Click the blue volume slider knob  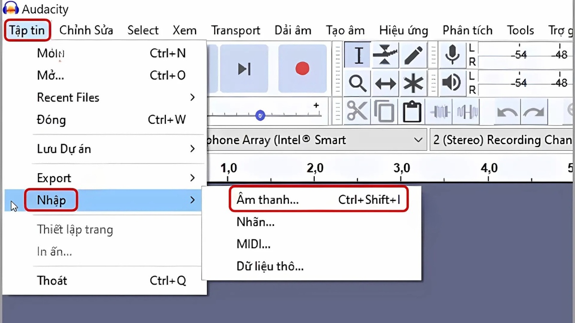tap(260, 115)
